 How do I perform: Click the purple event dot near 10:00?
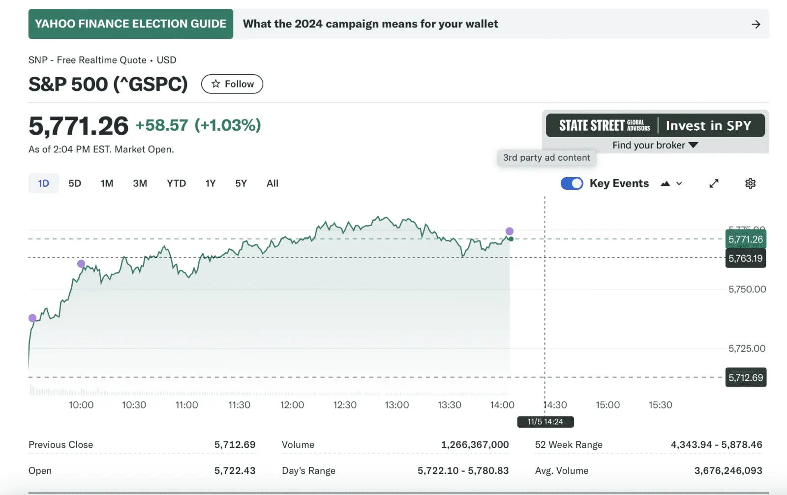coord(81,264)
